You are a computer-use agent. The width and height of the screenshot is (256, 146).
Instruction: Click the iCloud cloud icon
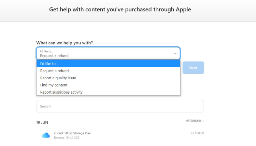(46, 135)
